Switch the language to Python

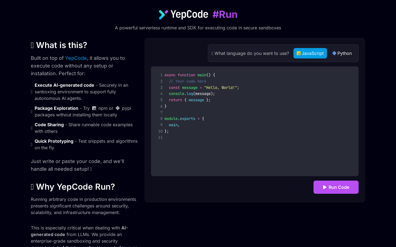coord(342,53)
